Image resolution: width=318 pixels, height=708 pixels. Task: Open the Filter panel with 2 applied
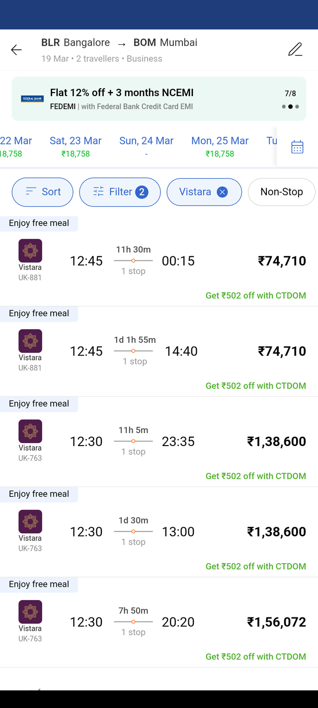pyautogui.click(x=120, y=192)
